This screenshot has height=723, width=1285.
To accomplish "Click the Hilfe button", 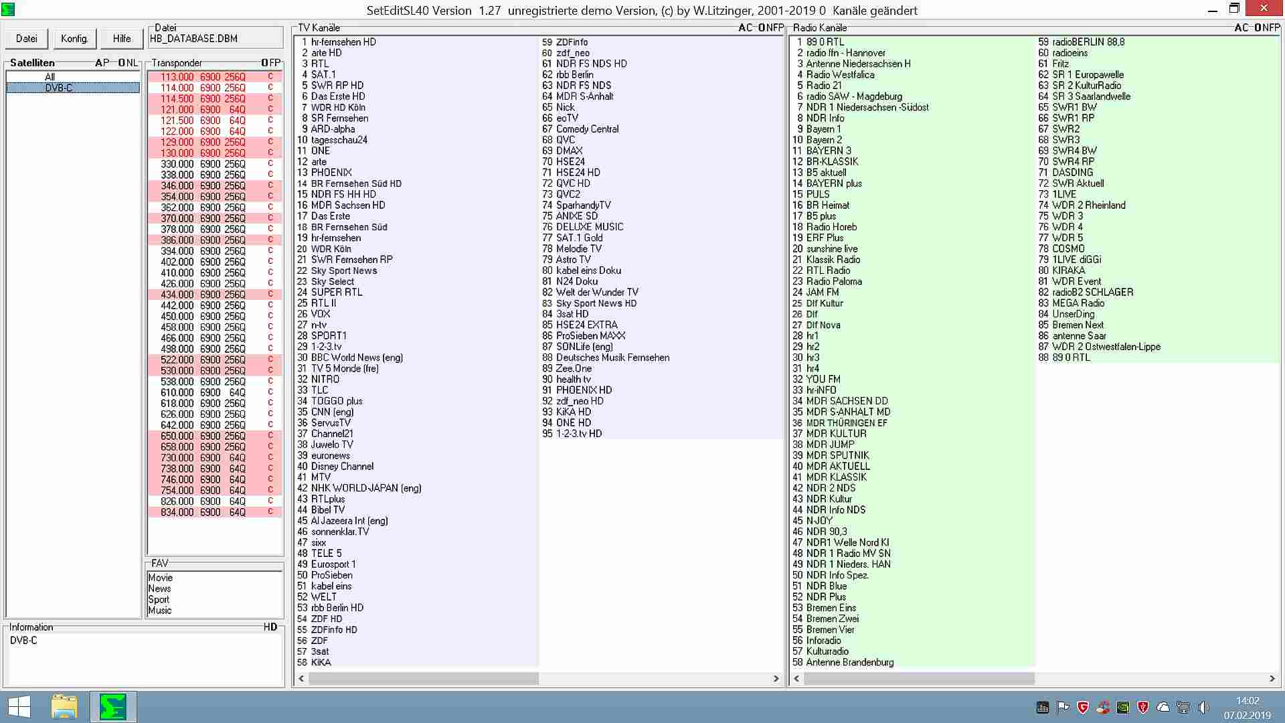I will 122,39.
